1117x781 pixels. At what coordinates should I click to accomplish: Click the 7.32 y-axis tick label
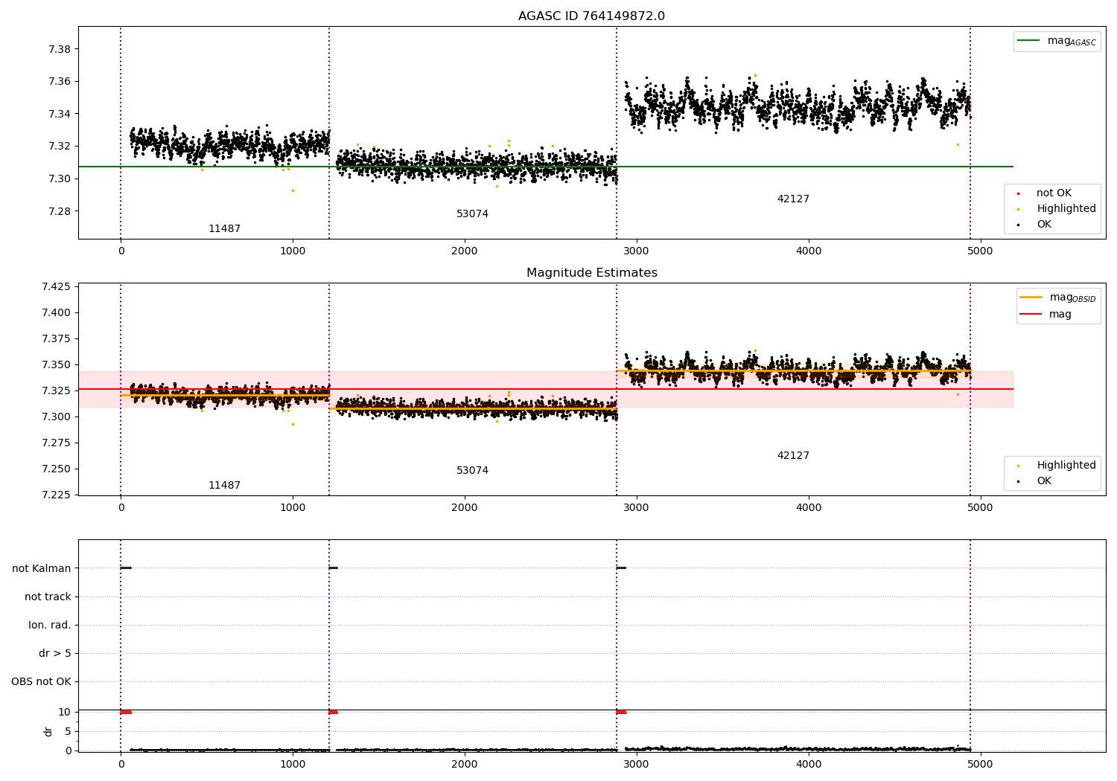click(x=59, y=147)
